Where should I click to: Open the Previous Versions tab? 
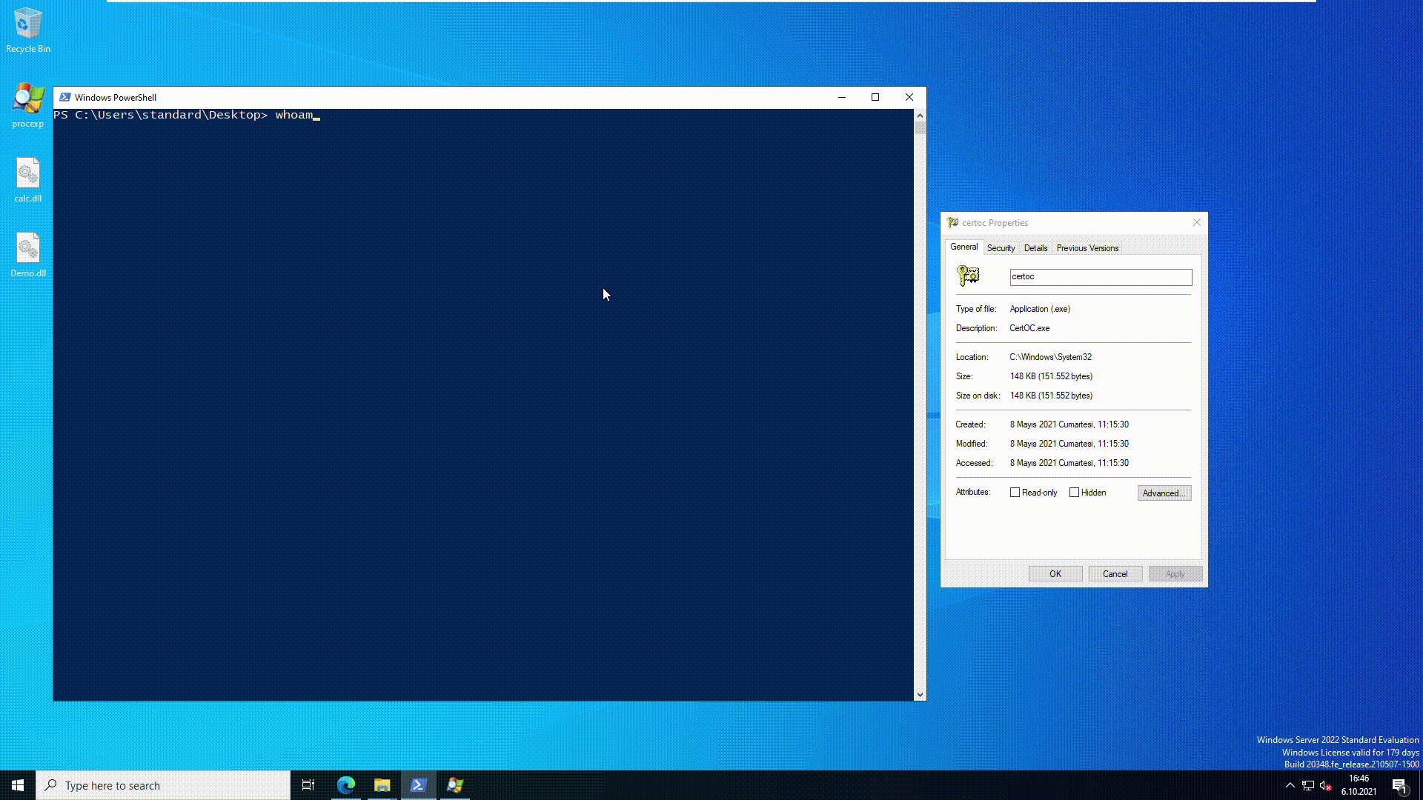click(x=1087, y=247)
